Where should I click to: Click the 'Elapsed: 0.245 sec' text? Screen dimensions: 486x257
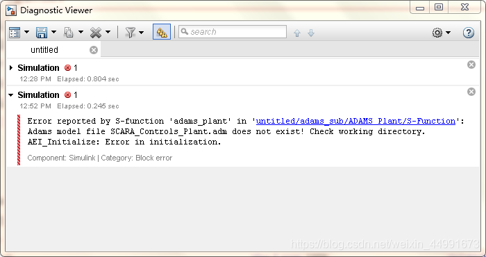(x=88, y=106)
